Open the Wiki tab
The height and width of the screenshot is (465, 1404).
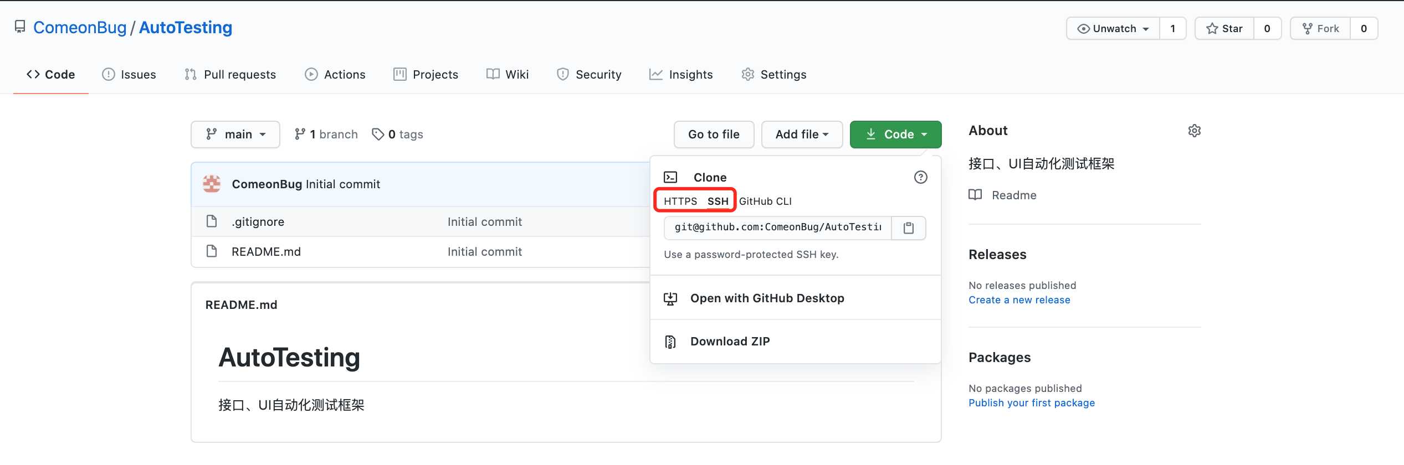pos(508,74)
